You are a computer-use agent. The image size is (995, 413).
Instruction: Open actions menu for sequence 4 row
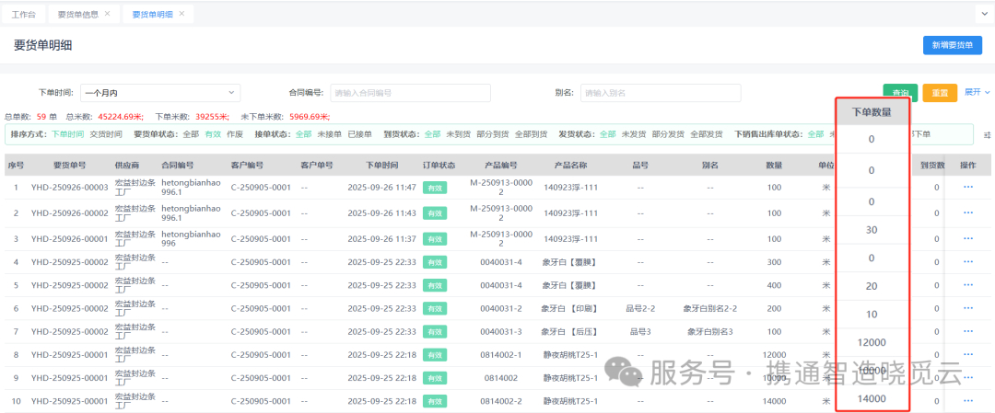967,261
